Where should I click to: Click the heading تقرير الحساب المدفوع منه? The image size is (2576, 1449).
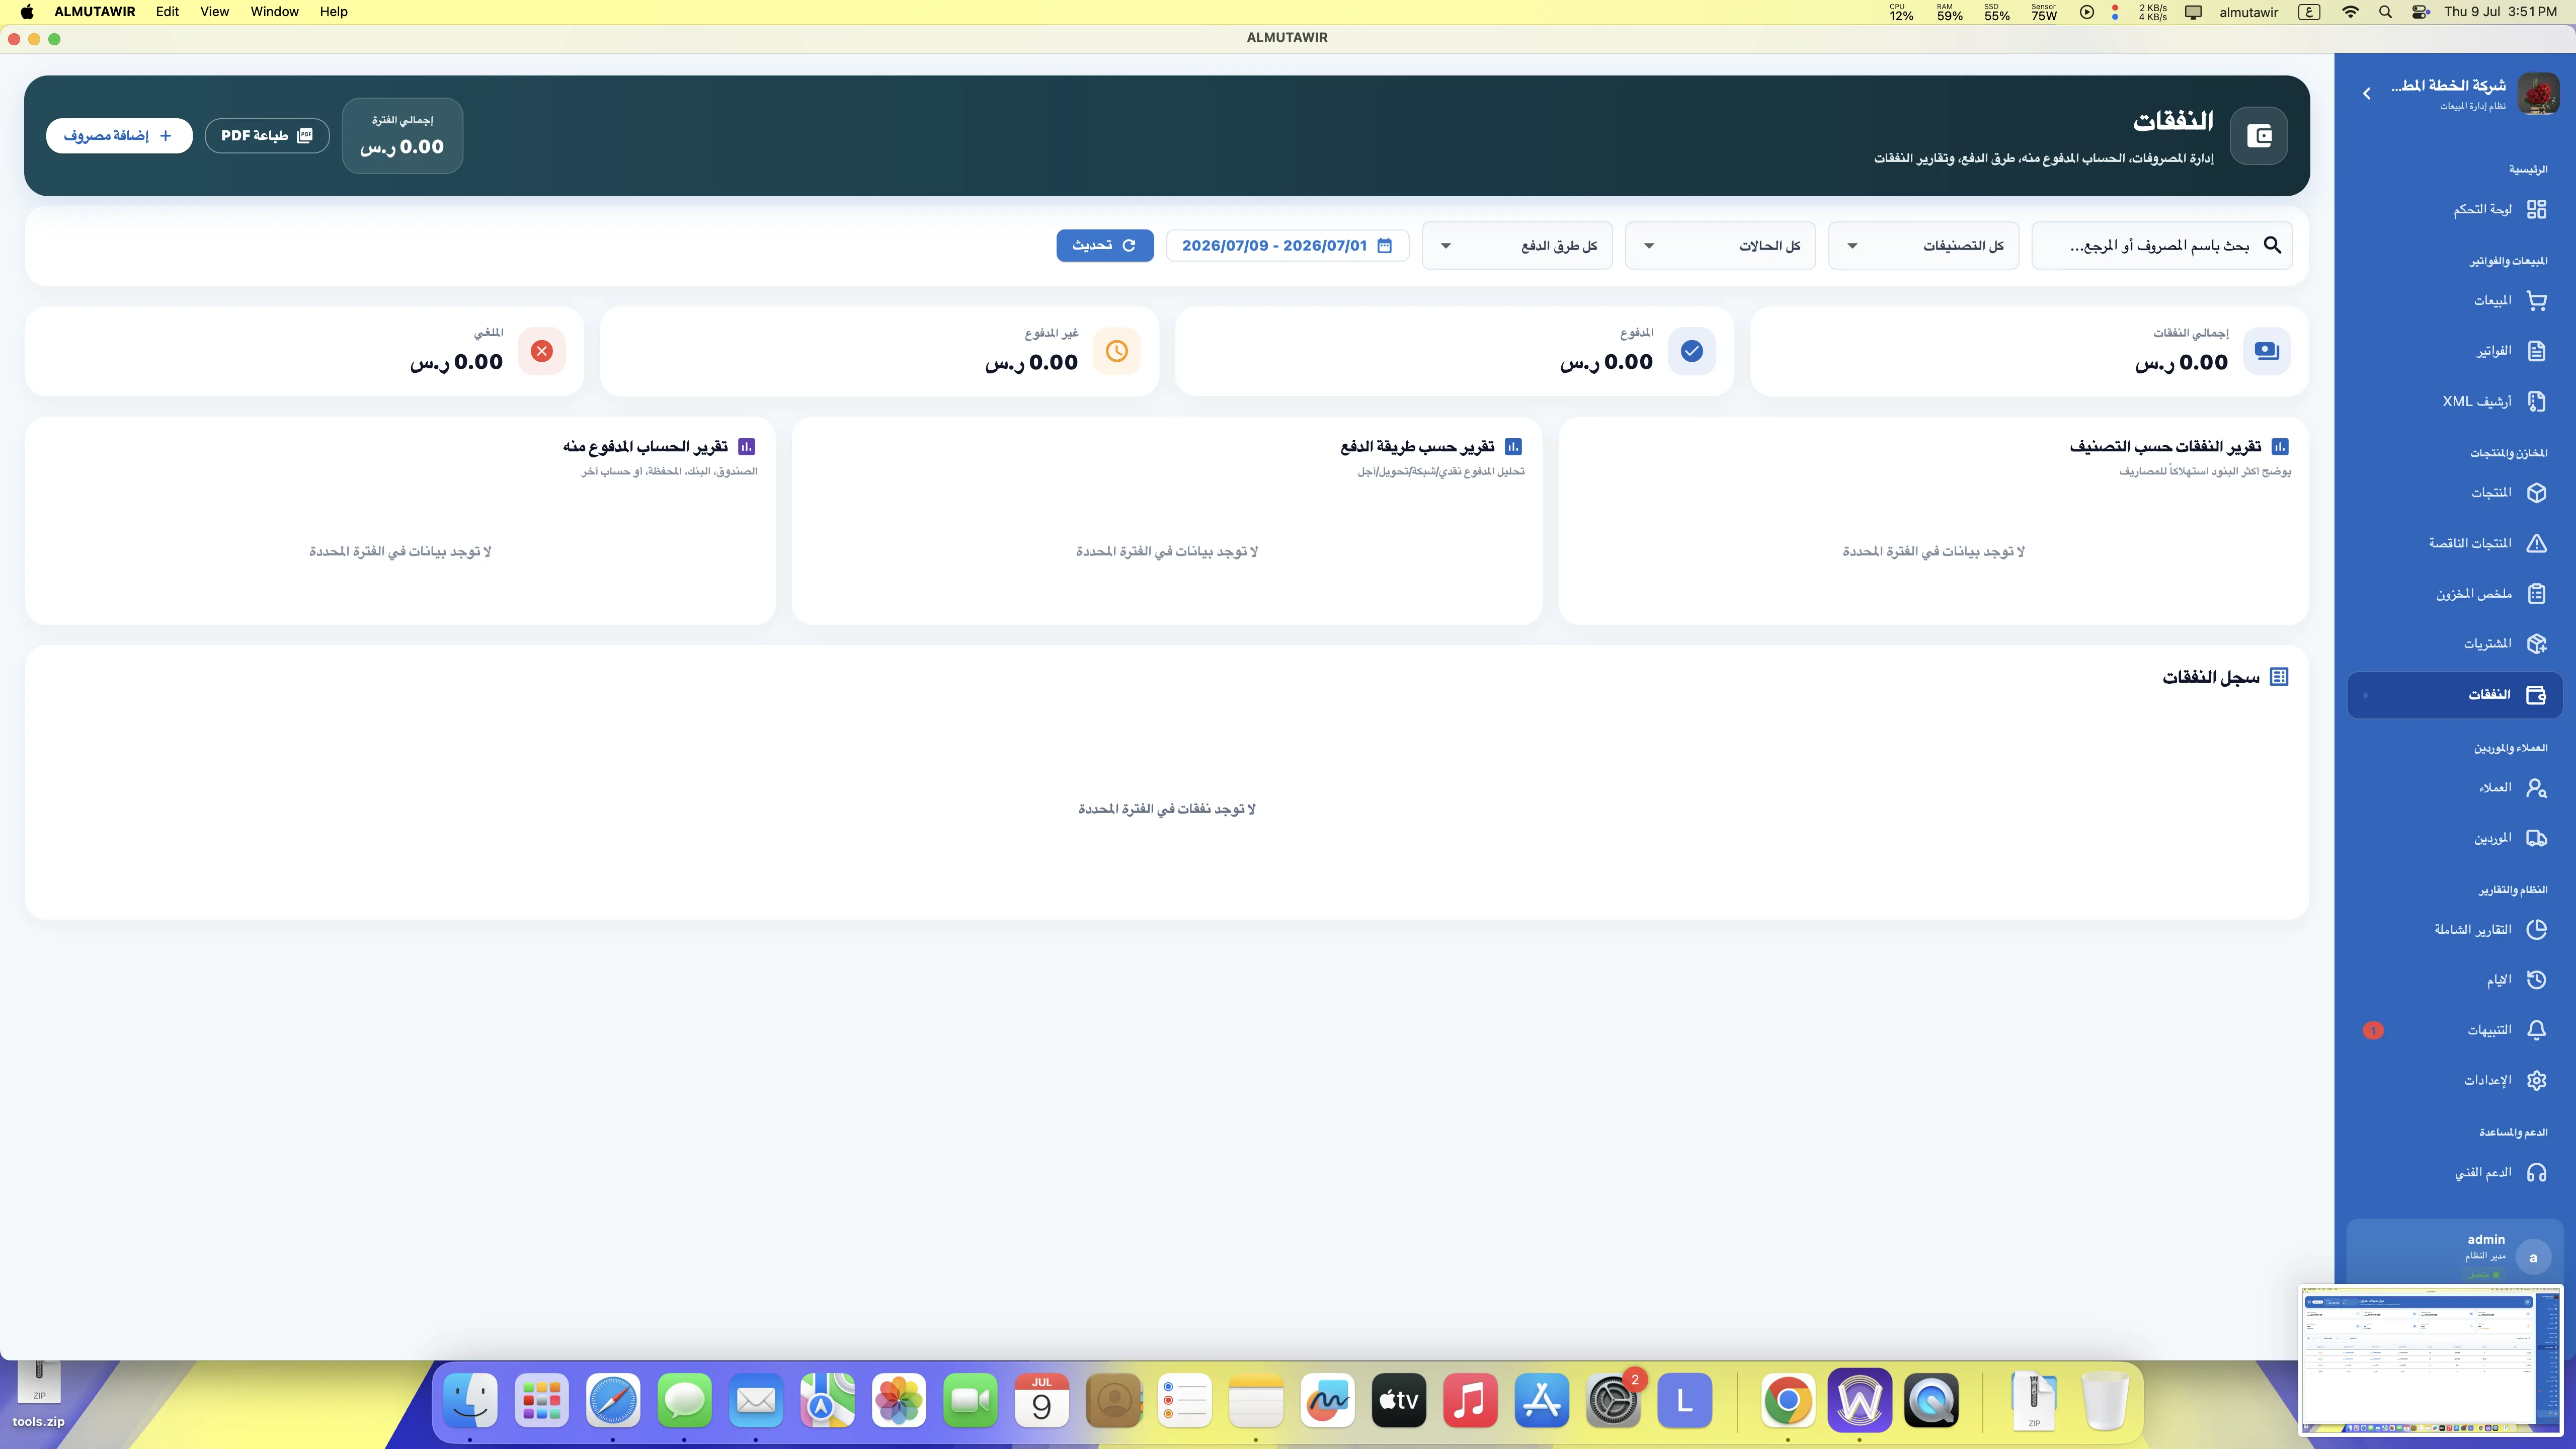tap(645, 447)
